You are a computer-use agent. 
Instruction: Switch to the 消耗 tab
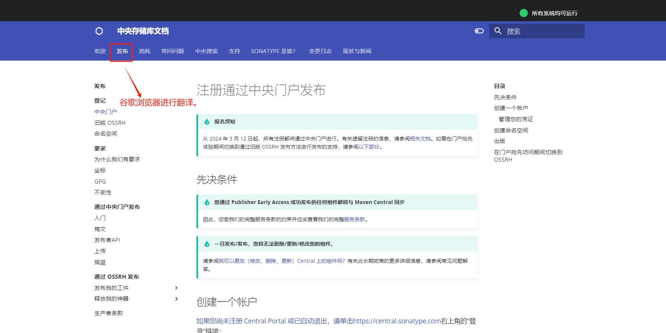(x=144, y=51)
